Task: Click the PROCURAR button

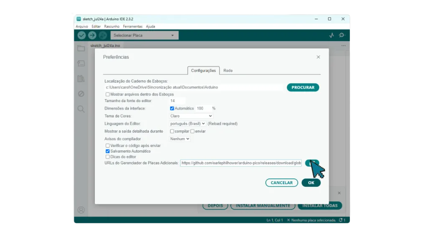Action: [x=303, y=87]
